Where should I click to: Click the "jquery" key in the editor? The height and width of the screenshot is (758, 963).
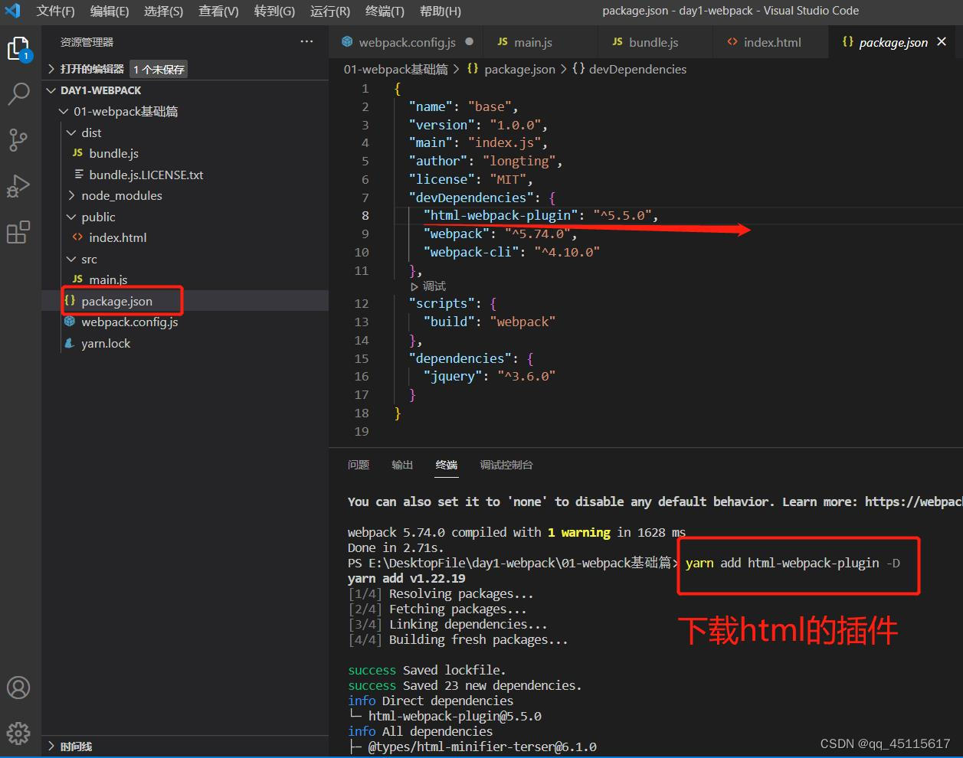click(x=453, y=376)
